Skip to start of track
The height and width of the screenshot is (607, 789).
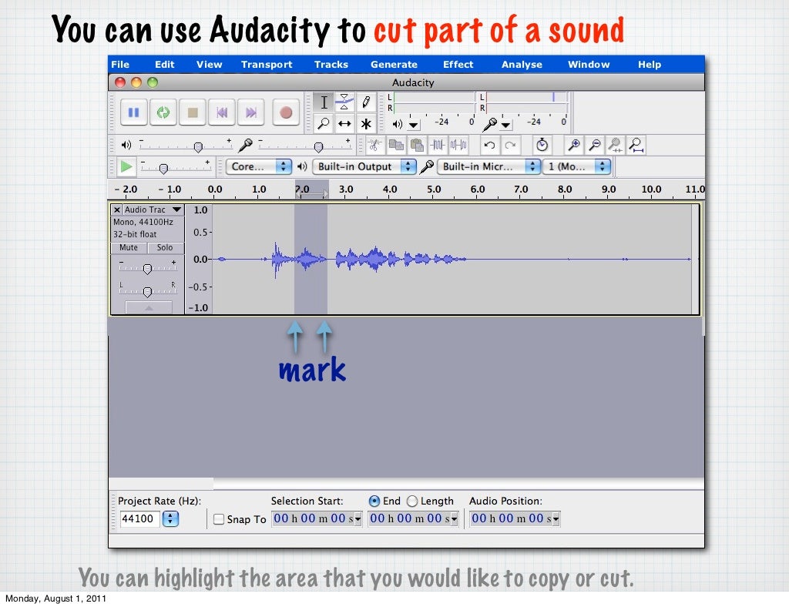221,112
